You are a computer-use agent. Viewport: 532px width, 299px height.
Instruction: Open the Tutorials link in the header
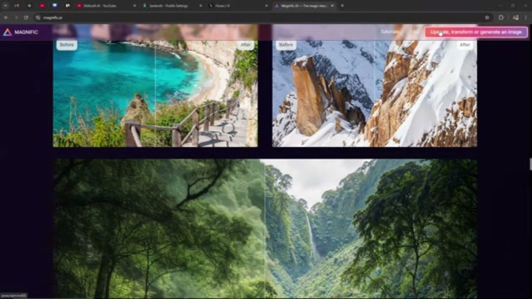pyautogui.click(x=389, y=32)
